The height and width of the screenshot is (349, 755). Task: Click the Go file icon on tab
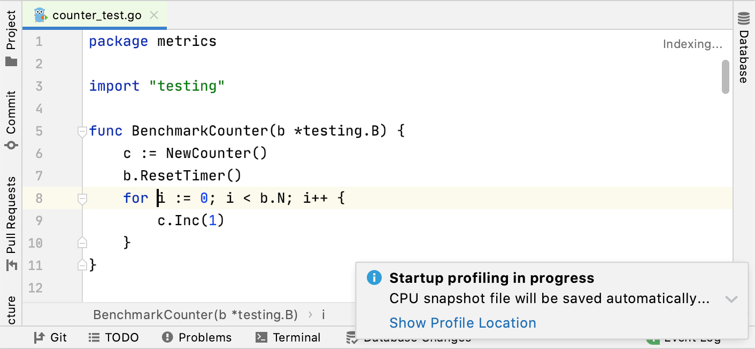[x=41, y=15]
